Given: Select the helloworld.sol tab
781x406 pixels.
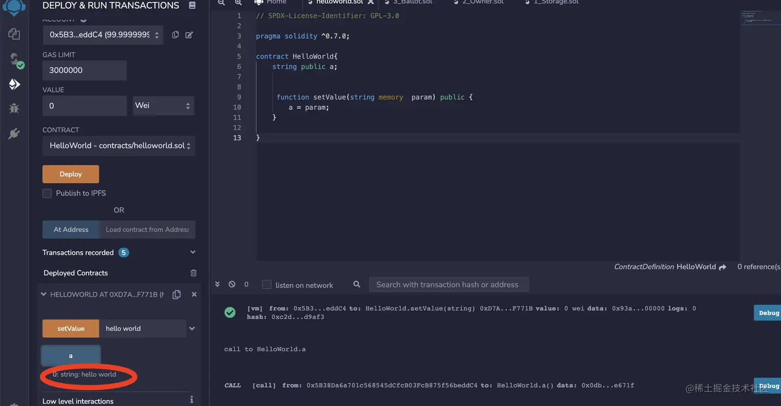Looking at the screenshot, I should tap(339, 2).
